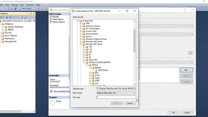Click scroll down arrow in file tree
208x117 pixels.
pos(134,84)
